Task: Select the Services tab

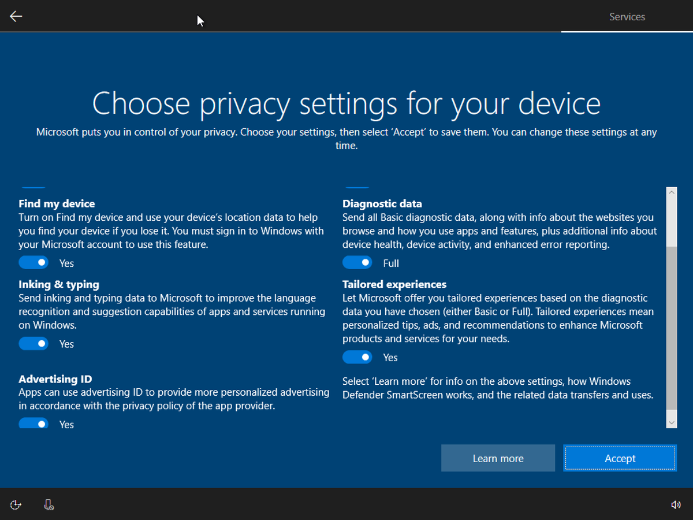Action: pyautogui.click(x=627, y=17)
